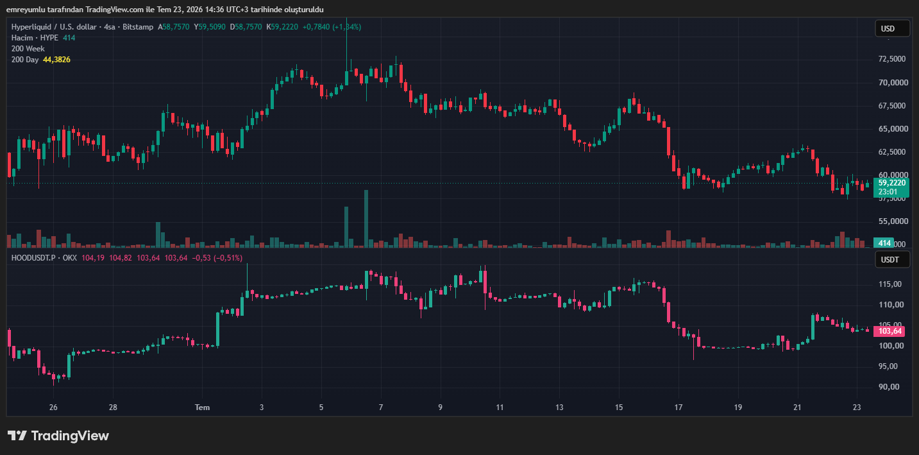The width and height of the screenshot is (919, 455).
Task: Click the 90,00 label on the lower axis
Action: tap(890, 387)
